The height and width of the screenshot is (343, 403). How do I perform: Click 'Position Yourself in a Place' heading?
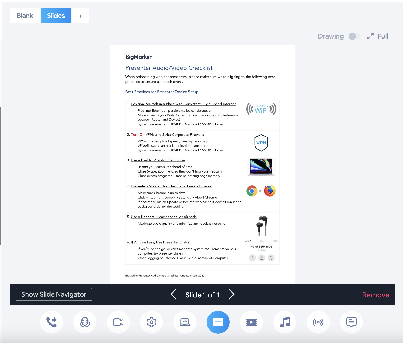183,104
